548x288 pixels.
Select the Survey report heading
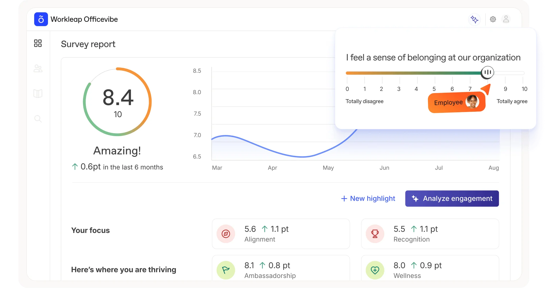pos(88,44)
